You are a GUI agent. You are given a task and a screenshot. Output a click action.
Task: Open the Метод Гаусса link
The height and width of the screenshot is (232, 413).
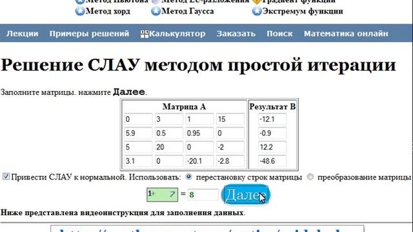click(187, 12)
